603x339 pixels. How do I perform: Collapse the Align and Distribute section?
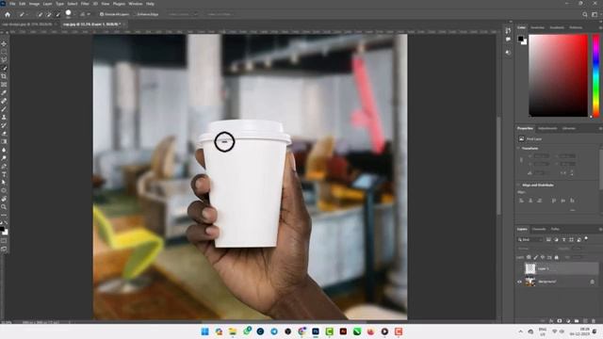(x=518, y=185)
